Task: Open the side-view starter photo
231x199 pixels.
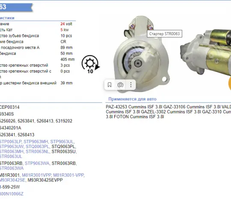Action: (x=205, y=53)
